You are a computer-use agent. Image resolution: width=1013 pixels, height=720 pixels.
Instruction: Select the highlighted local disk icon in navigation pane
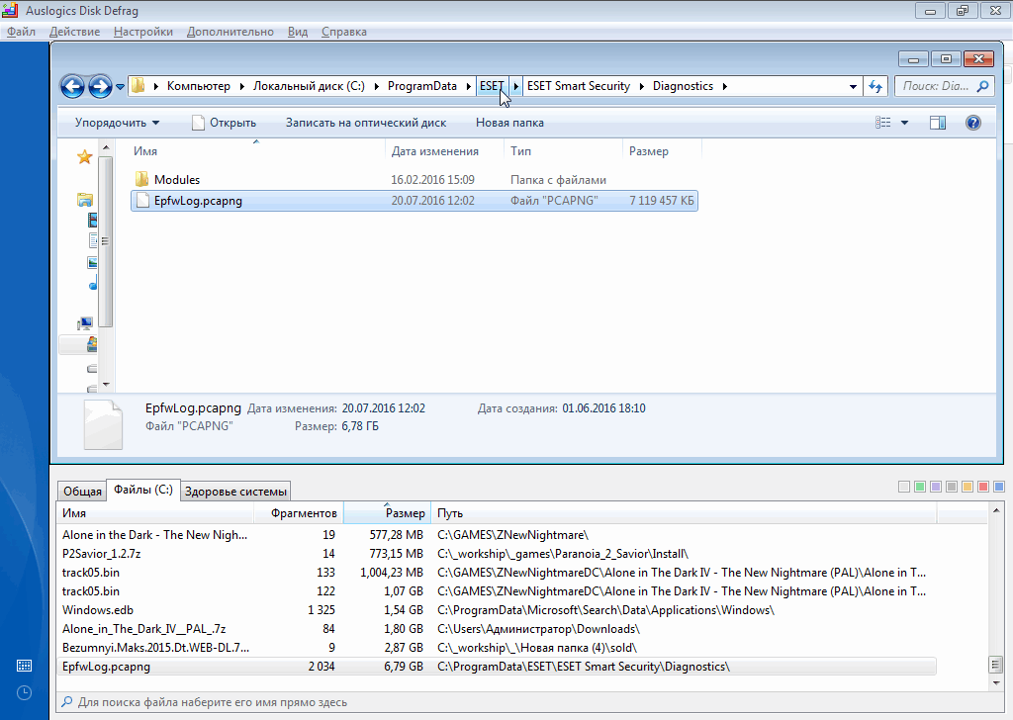pos(92,344)
